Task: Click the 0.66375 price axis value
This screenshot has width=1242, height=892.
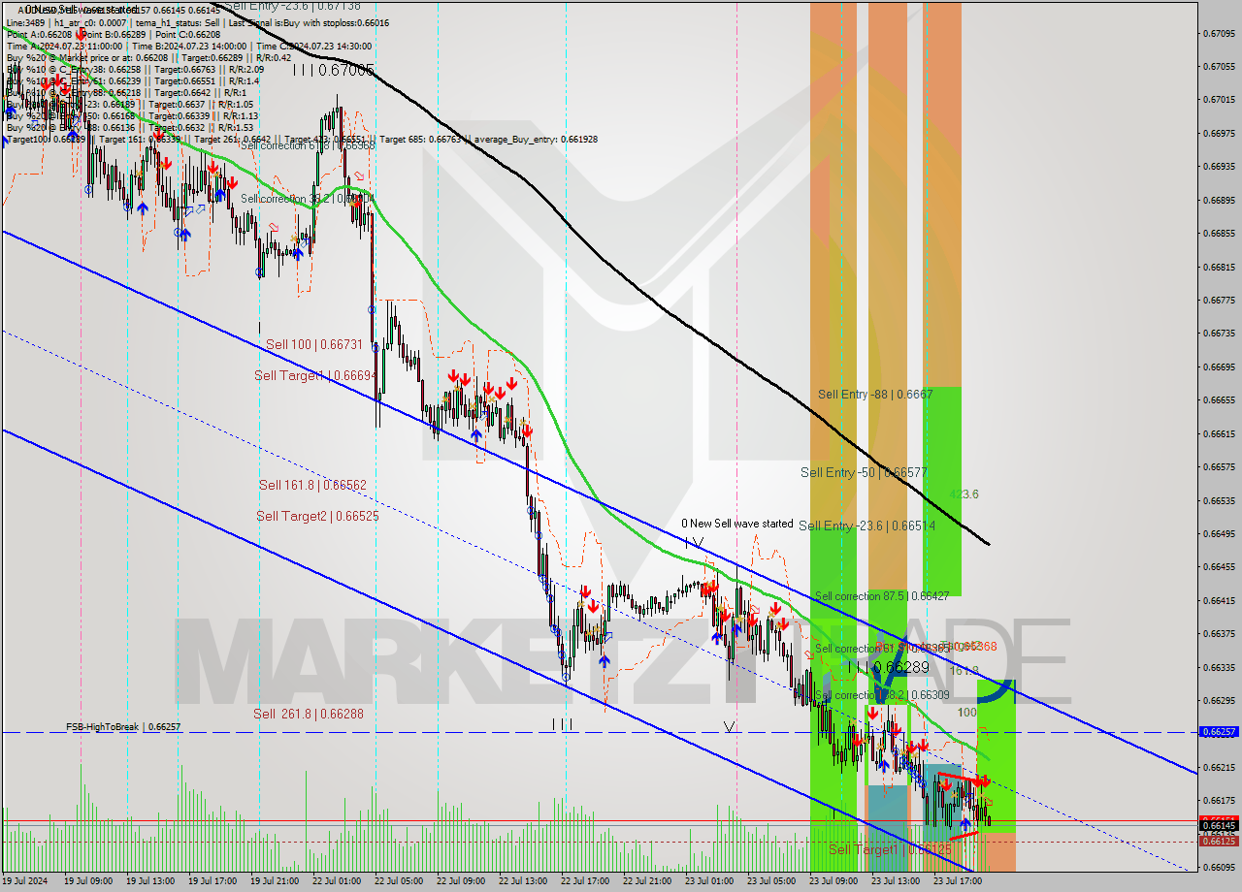Action: [1219, 634]
